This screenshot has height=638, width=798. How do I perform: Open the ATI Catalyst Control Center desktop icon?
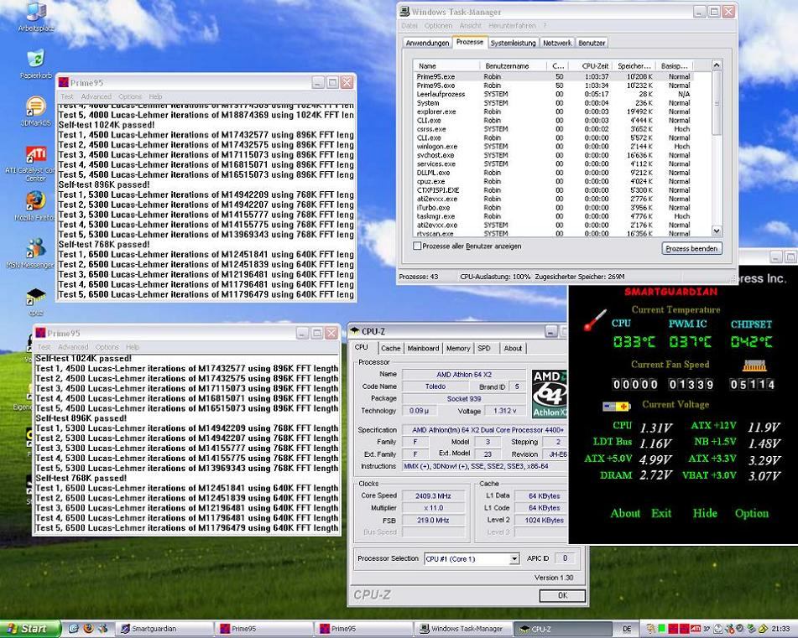pos(35,154)
